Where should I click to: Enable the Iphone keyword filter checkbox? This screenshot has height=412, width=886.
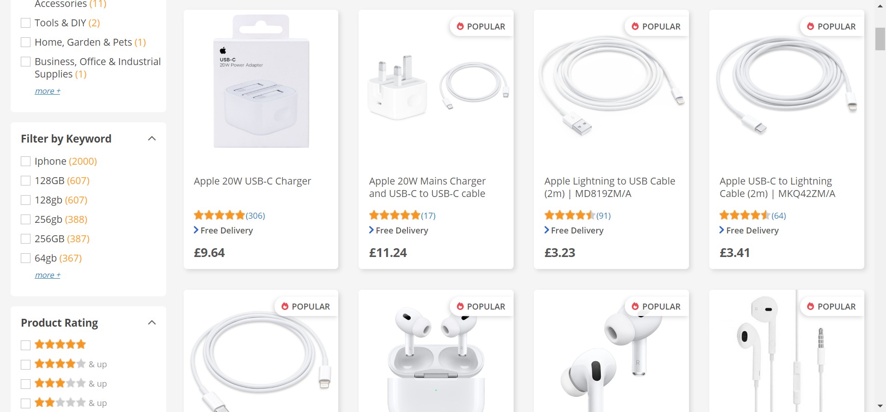(26, 161)
